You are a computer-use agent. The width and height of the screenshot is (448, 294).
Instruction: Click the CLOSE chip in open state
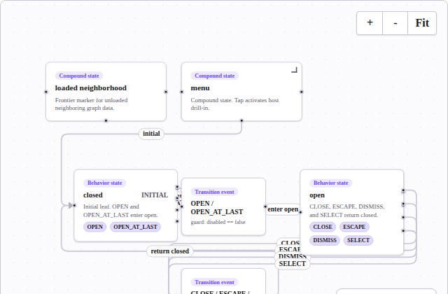[x=323, y=227]
